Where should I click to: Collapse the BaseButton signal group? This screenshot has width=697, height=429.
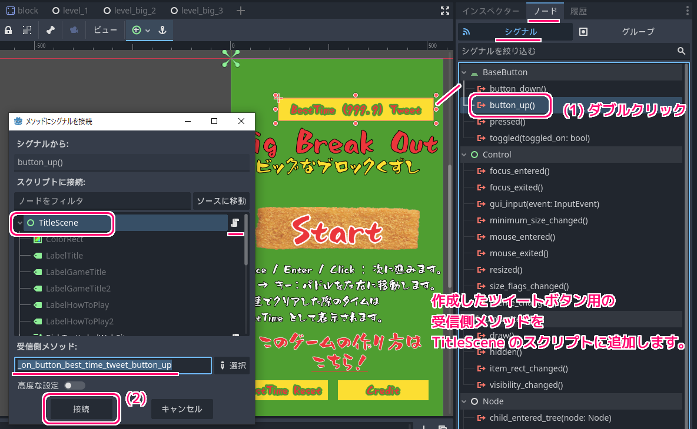464,72
